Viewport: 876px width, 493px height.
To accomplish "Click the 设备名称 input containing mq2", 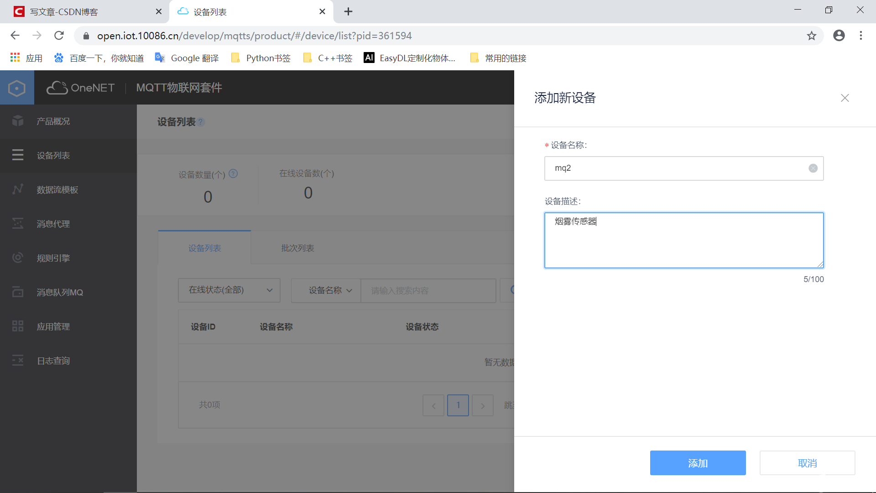I will (x=675, y=168).
